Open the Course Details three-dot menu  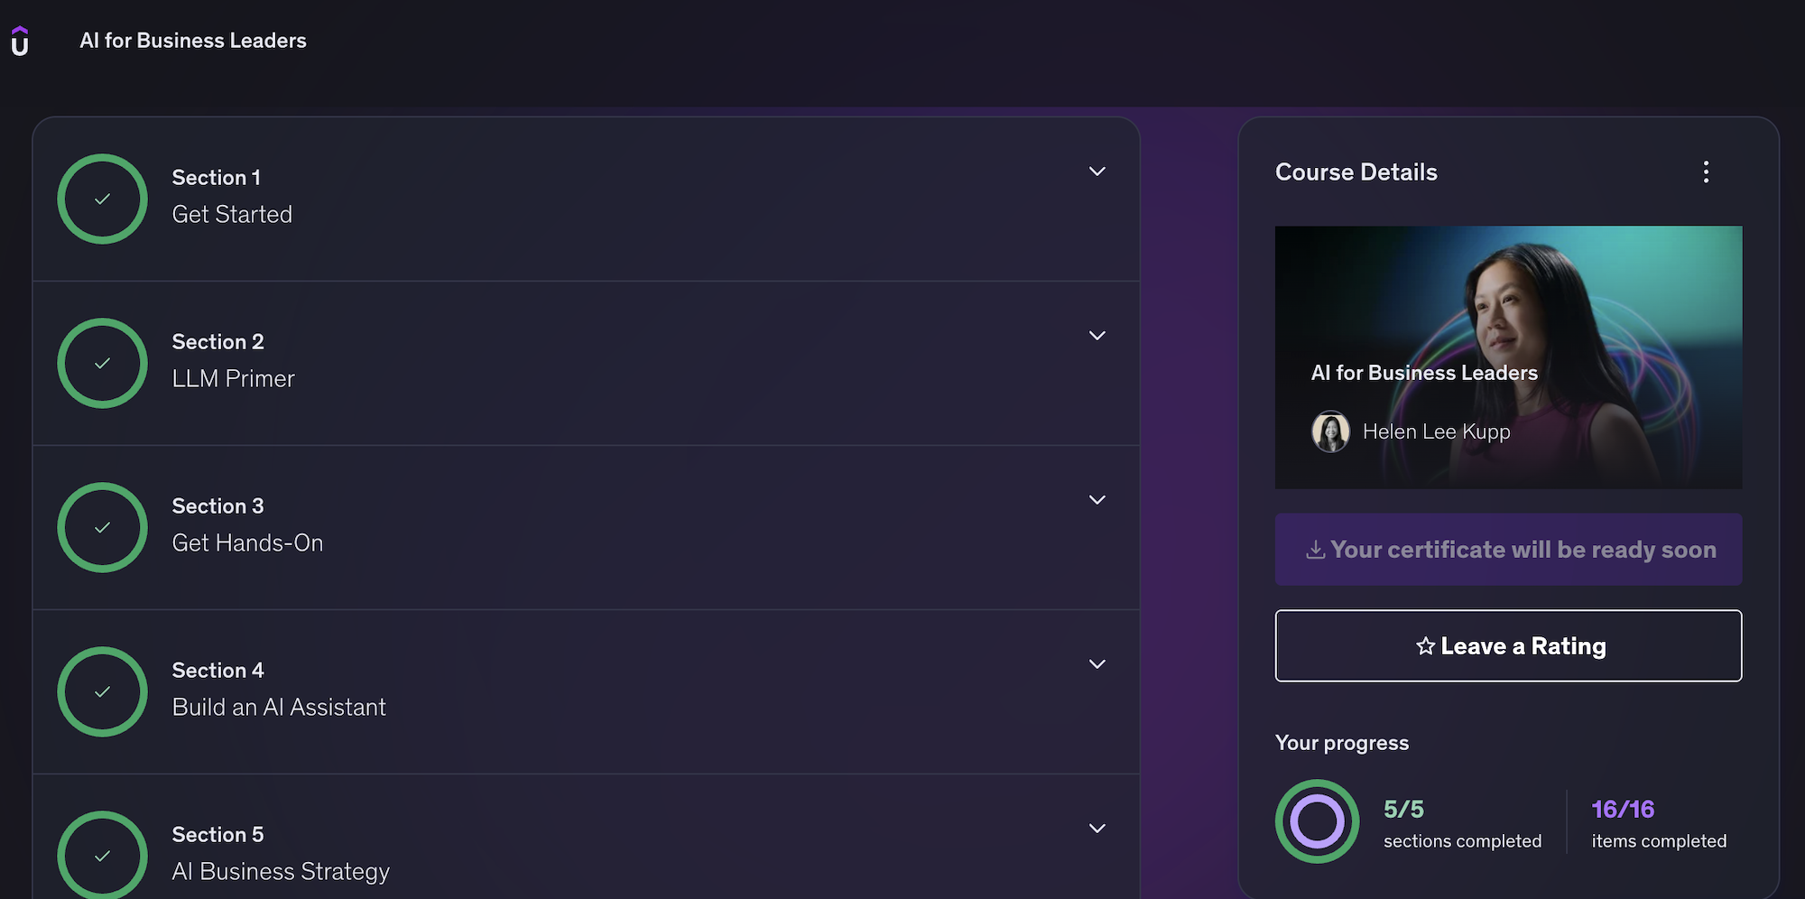(1706, 172)
